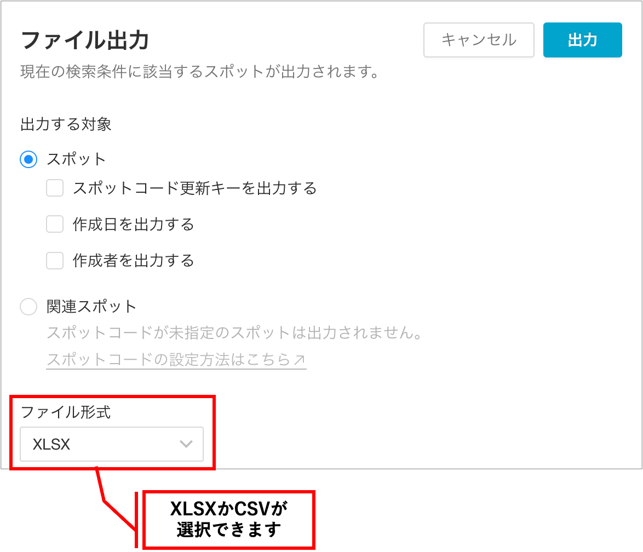643x552 pixels.
Task: Click the external-link arrow icon after こちら
Action: 300,360
